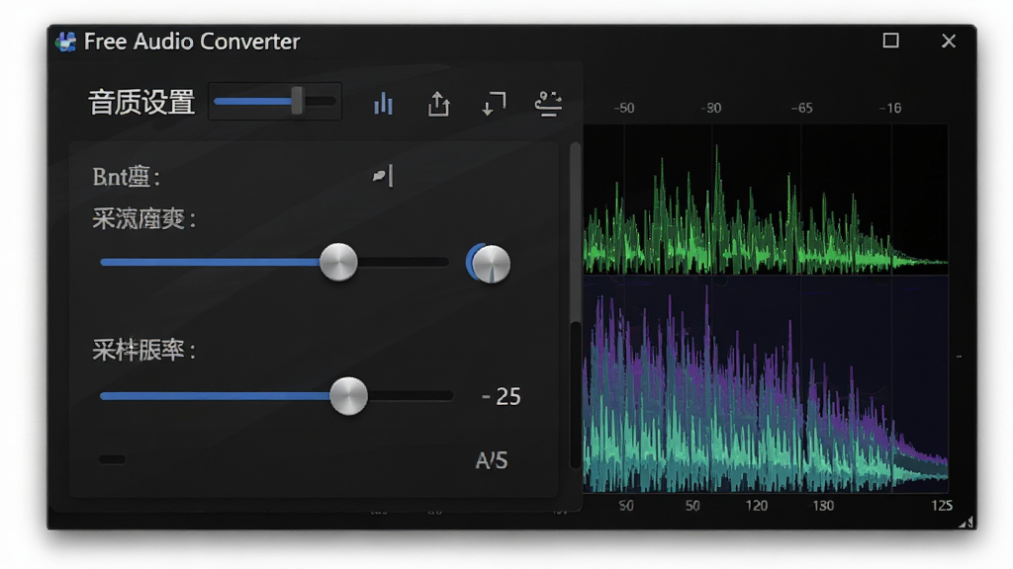Click the purple teal spectrum display
The height and width of the screenshot is (569, 1013).
point(766,384)
